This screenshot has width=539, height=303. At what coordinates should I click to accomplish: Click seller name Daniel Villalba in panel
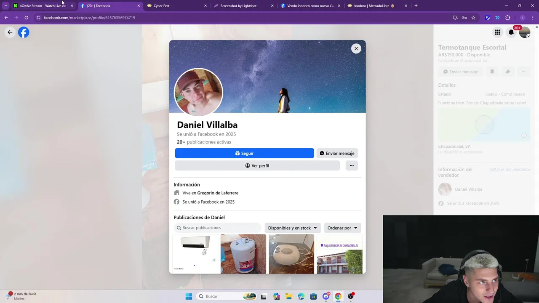click(x=469, y=189)
